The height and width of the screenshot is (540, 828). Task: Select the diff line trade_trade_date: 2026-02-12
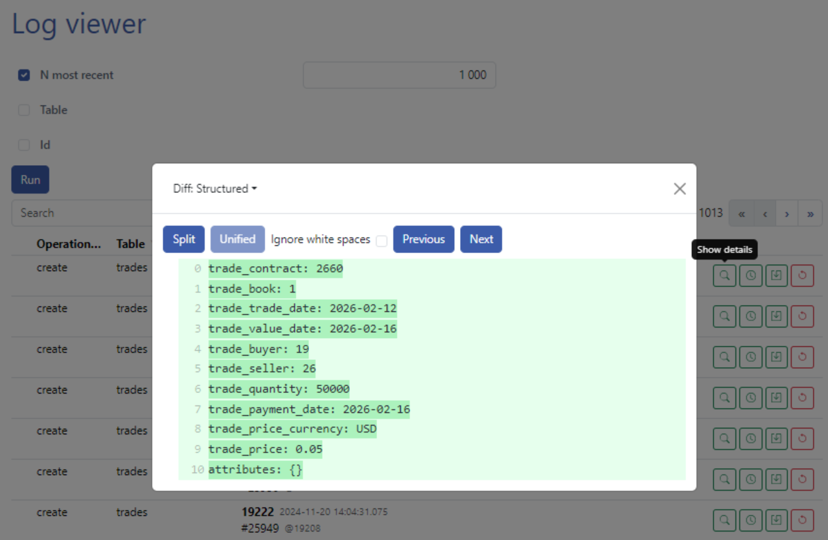pyautogui.click(x=303, y=309)
